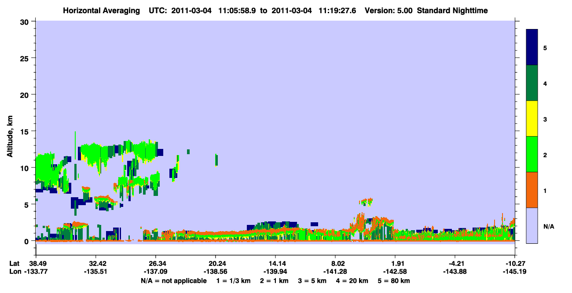This screenshot has height=293, width=572.
Task: Click 'Standard Nighttime' in the title
Action: pos(452,11)
